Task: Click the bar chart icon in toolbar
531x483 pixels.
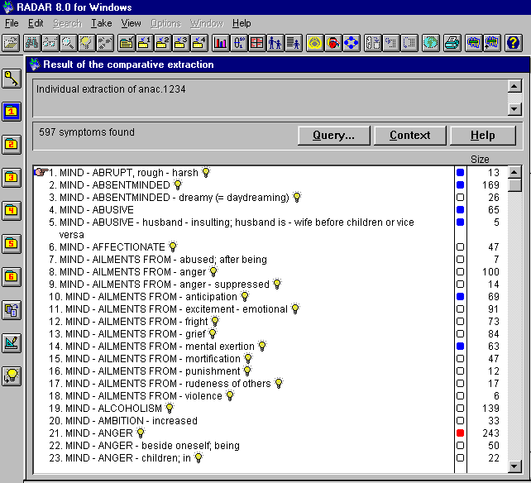Action: pos(221,42)
